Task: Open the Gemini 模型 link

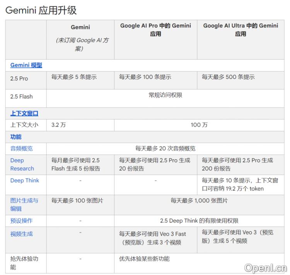Action: (26, 65)
